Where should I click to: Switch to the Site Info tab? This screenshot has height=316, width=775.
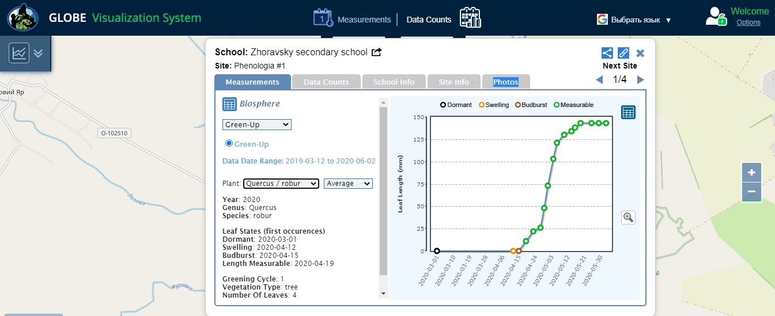point(453,82)
